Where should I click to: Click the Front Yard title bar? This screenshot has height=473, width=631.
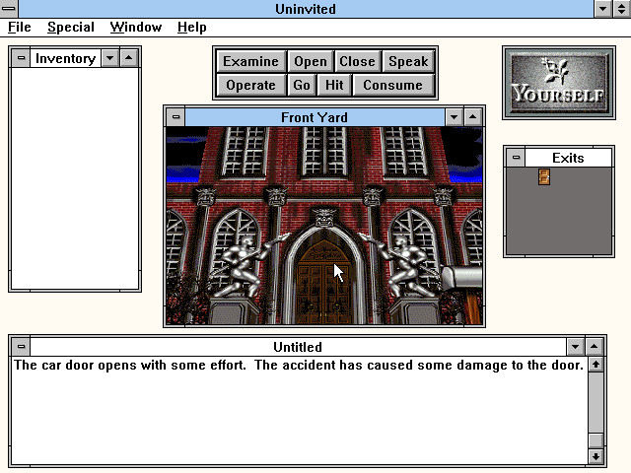pyautogui.click(x=315, y=117)
